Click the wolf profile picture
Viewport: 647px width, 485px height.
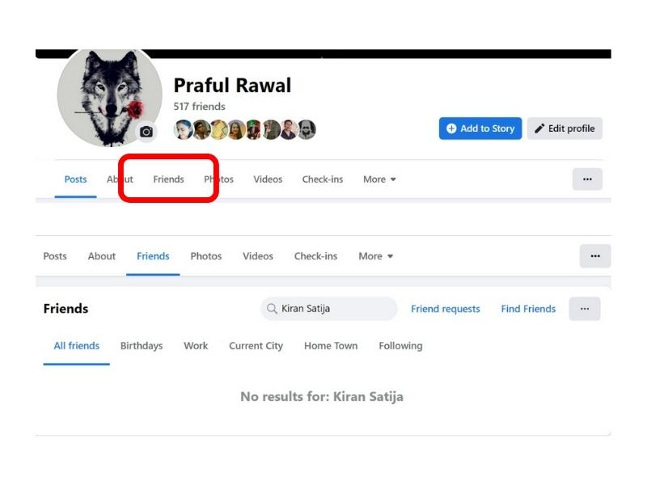109,97
